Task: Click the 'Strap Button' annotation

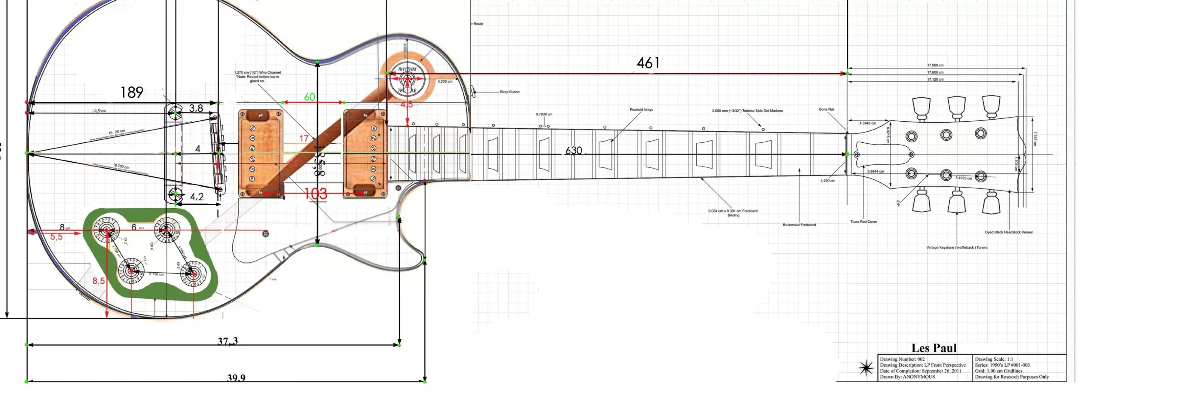Action: tap(510, 92)
